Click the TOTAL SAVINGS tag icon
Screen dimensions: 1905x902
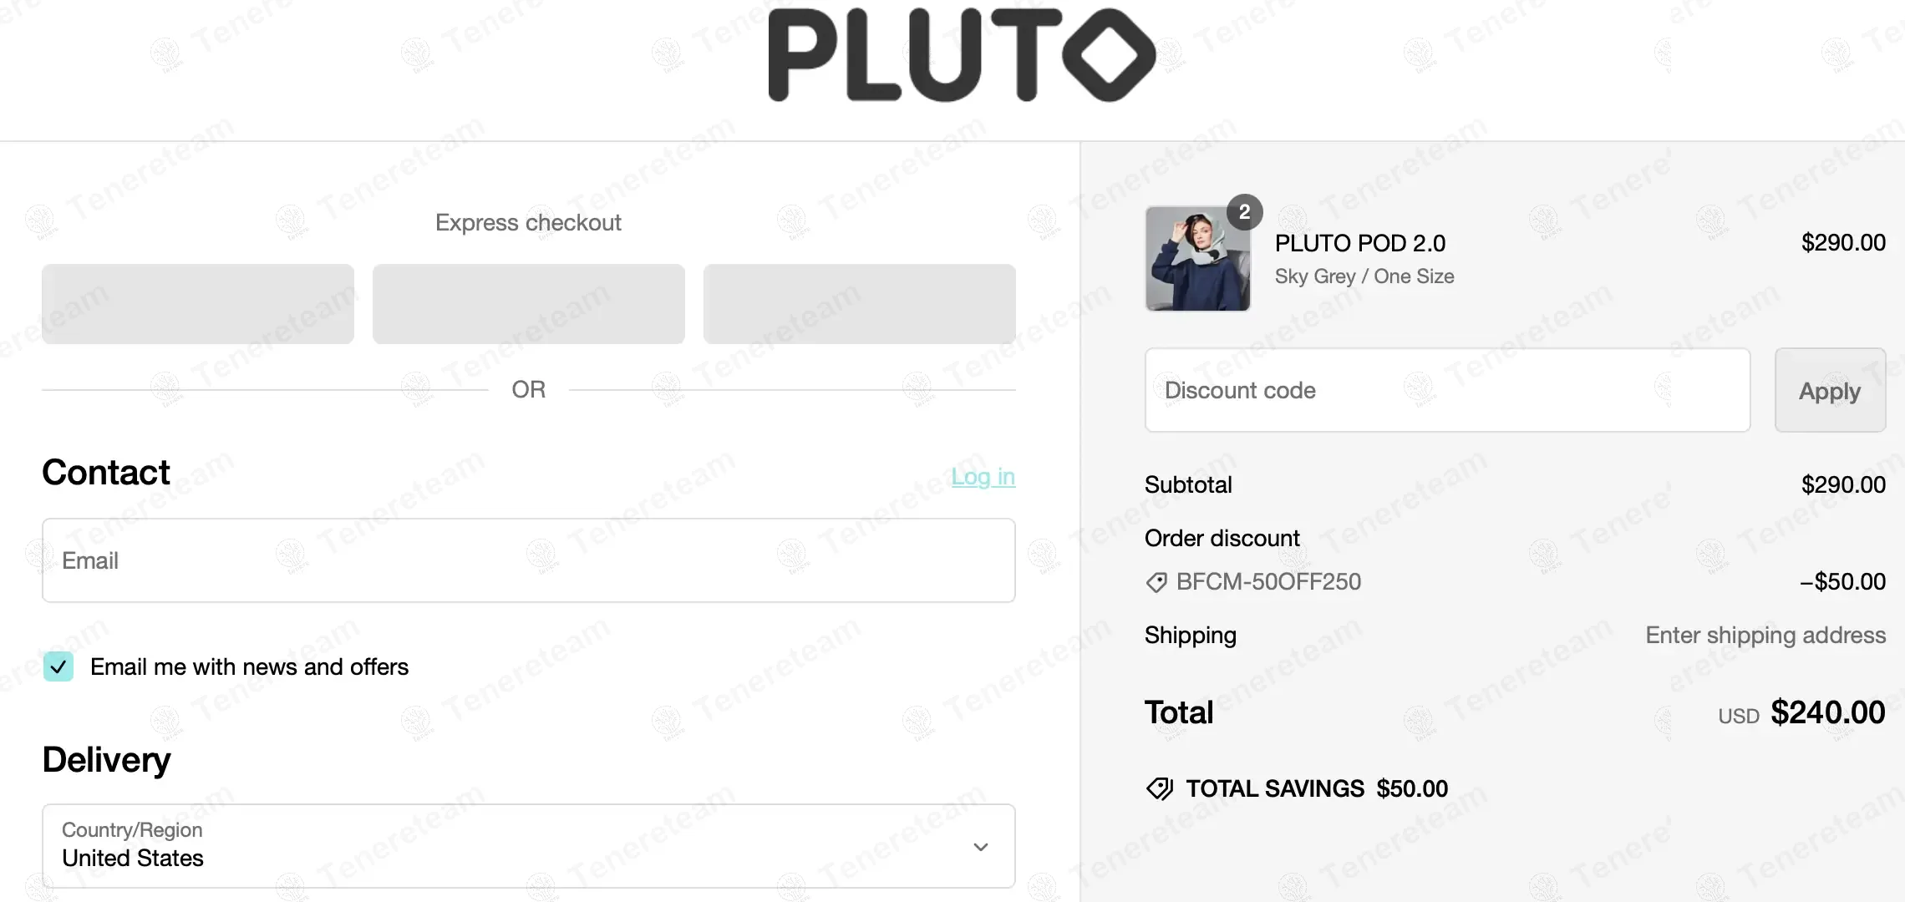1160,788
